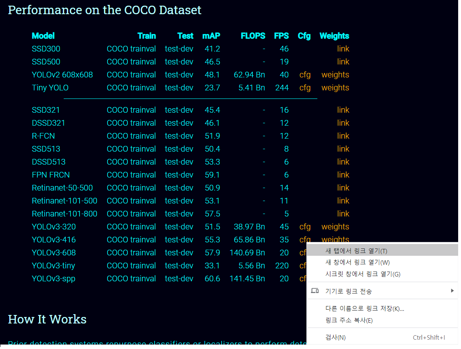
Task: Click the 62.94 Bn FLOPS value
Action: coord(249,75)
